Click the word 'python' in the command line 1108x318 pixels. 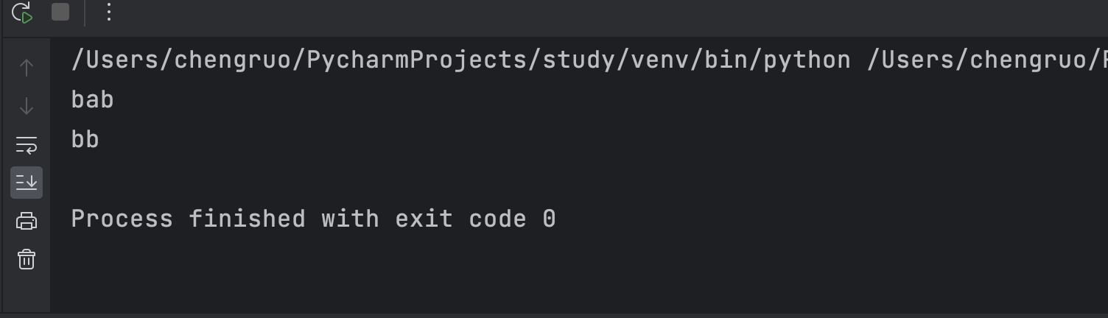[x=807, y=60]
